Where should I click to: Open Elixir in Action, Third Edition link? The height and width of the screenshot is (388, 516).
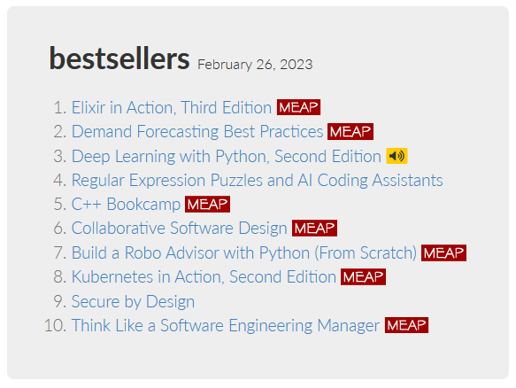coord(172,108)
